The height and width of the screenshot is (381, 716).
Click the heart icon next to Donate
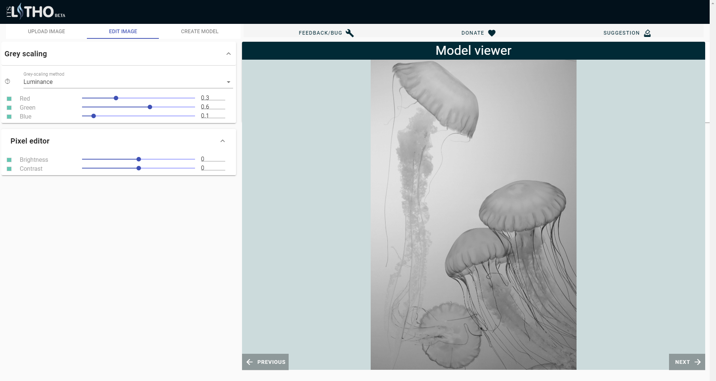point(492,33)
